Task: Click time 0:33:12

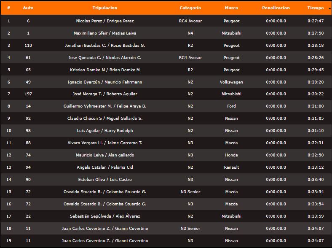Action: (x=316, y=167)
